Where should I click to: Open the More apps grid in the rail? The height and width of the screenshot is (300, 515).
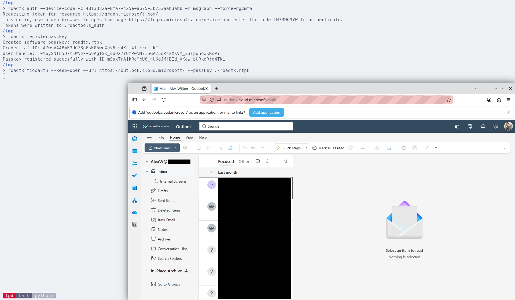135,224
